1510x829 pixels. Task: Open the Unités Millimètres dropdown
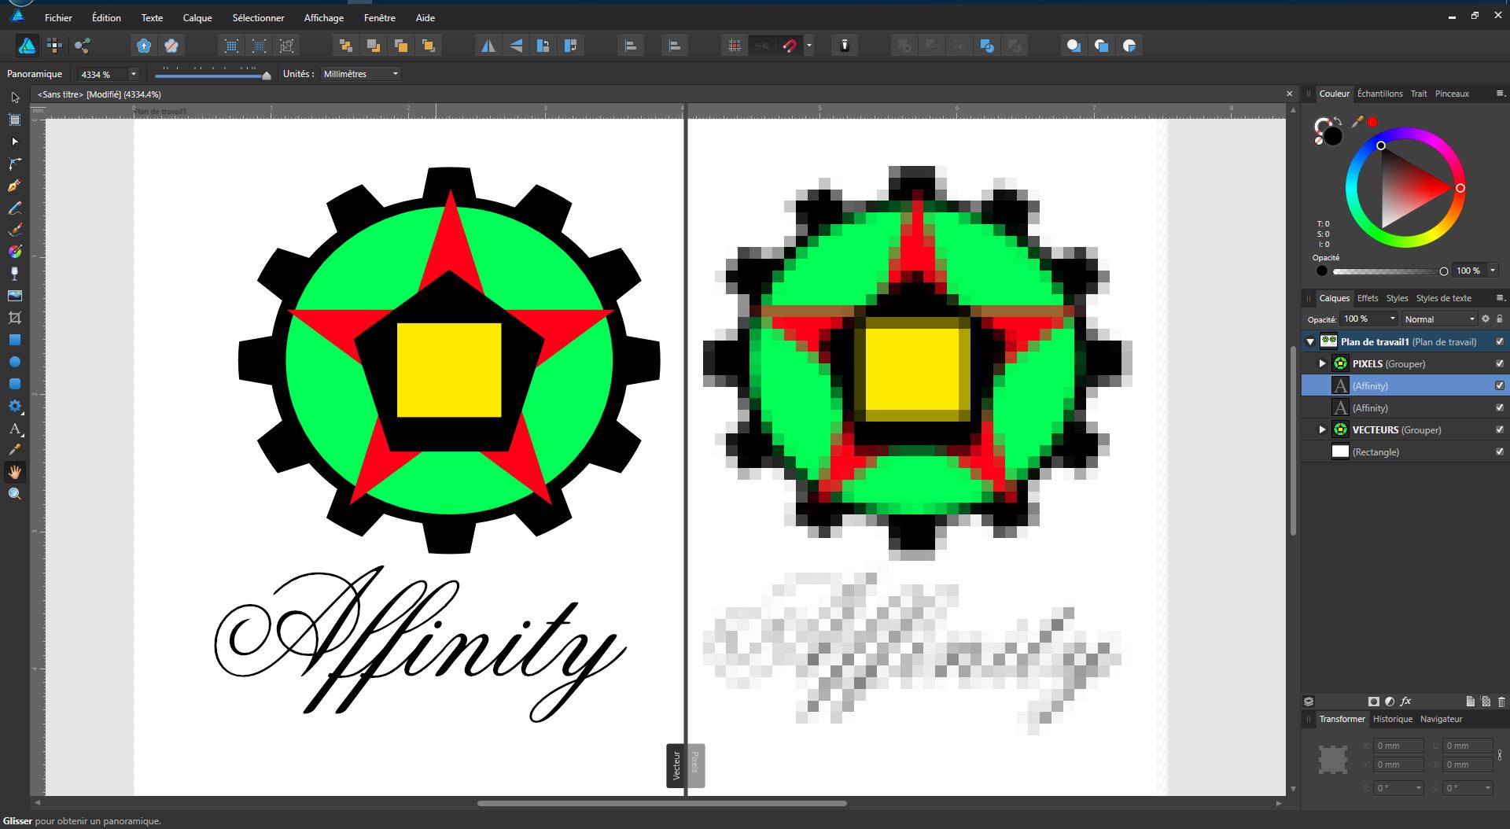pyautogui.click(x=361, y=74)
